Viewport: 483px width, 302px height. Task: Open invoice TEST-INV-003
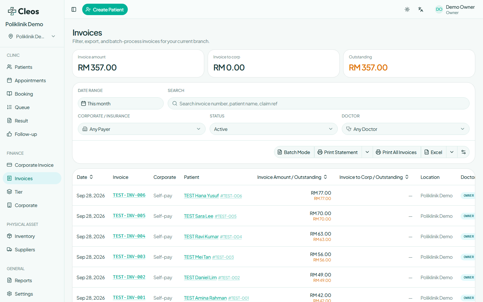click(129, 257)
